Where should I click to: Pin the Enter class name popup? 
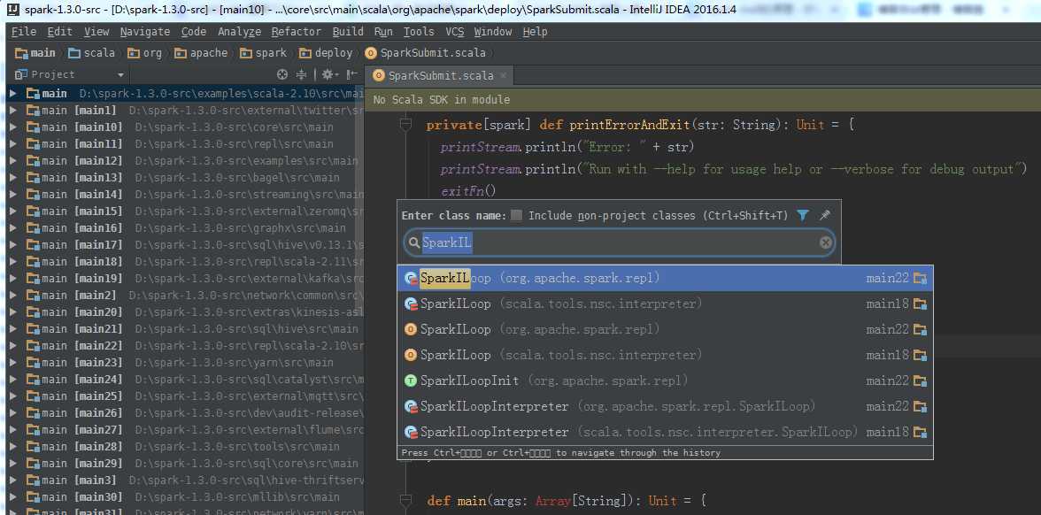click(x=825, y=215)
